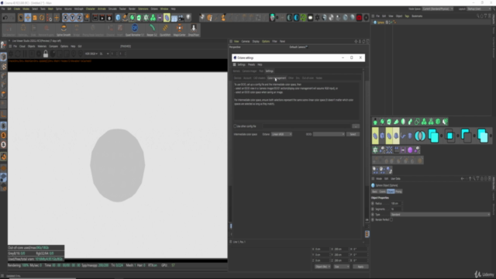Toggle Live Viewer render lock icon
The image size is (496, 279).
[46, 53]
